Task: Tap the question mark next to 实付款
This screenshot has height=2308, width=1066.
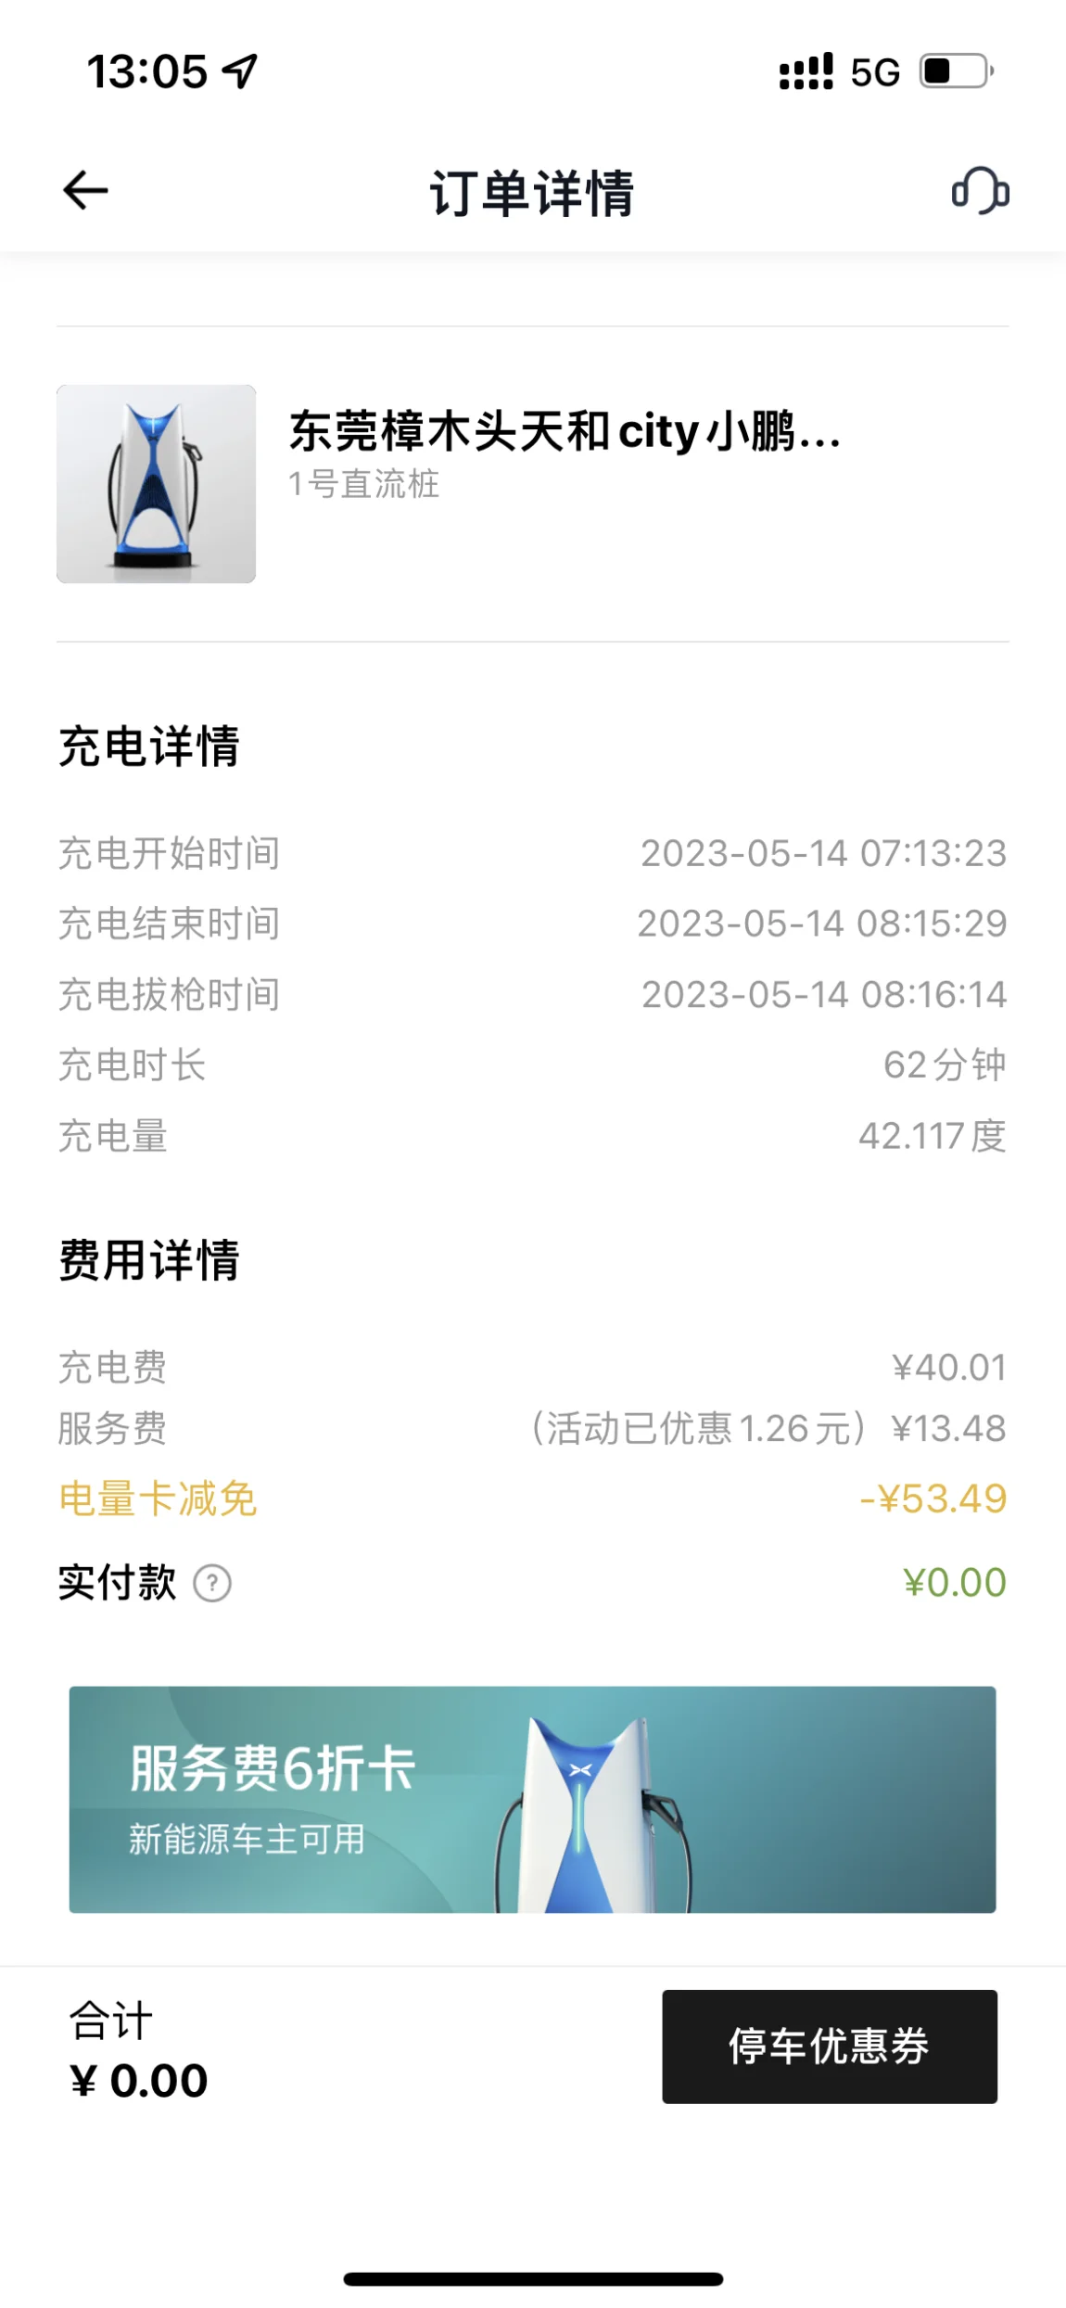Action: click(212, 1583)
